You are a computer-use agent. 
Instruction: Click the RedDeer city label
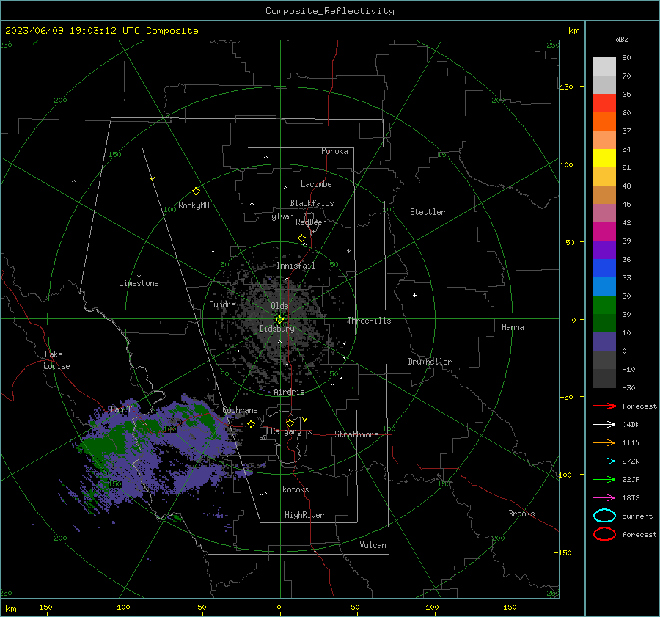click(x=311, y=222)
